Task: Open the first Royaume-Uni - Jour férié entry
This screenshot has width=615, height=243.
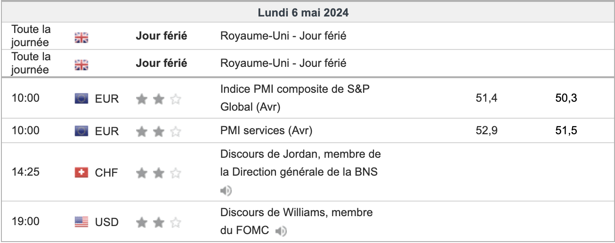Action: point(283,36)
